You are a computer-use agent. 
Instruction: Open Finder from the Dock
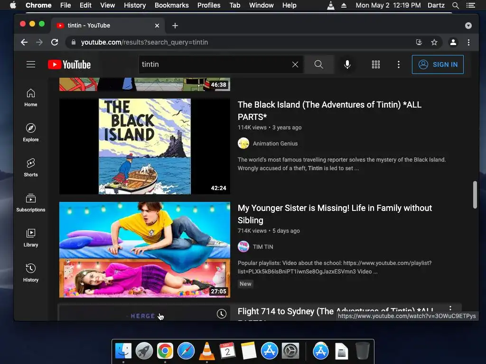(123, 351)
